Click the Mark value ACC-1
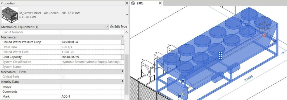 pyautogui.click(x=66, y=96)
